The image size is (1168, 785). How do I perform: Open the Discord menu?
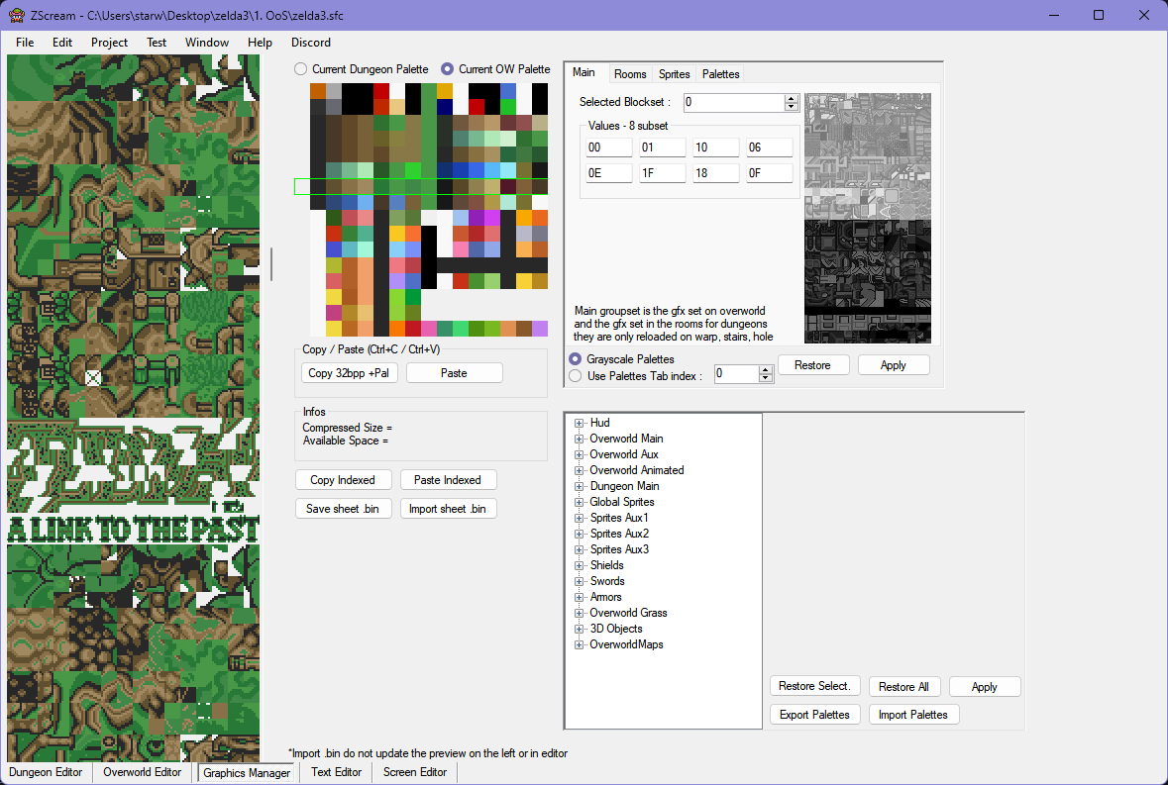311,43
